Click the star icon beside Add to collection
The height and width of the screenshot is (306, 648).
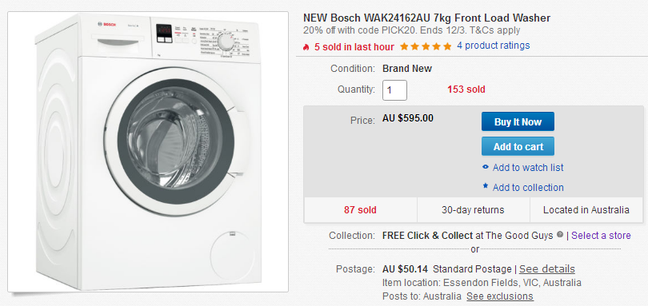click(486, 186)
